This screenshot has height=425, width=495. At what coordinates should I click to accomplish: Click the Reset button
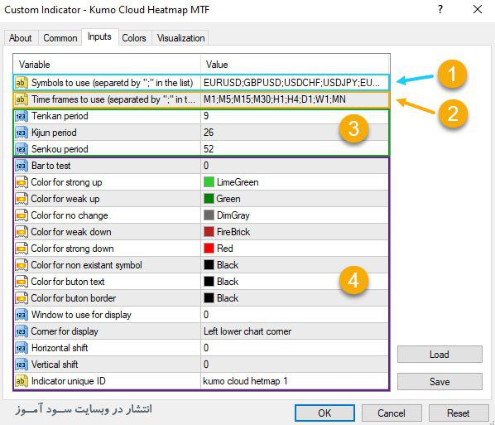click(x=458, y=413)
